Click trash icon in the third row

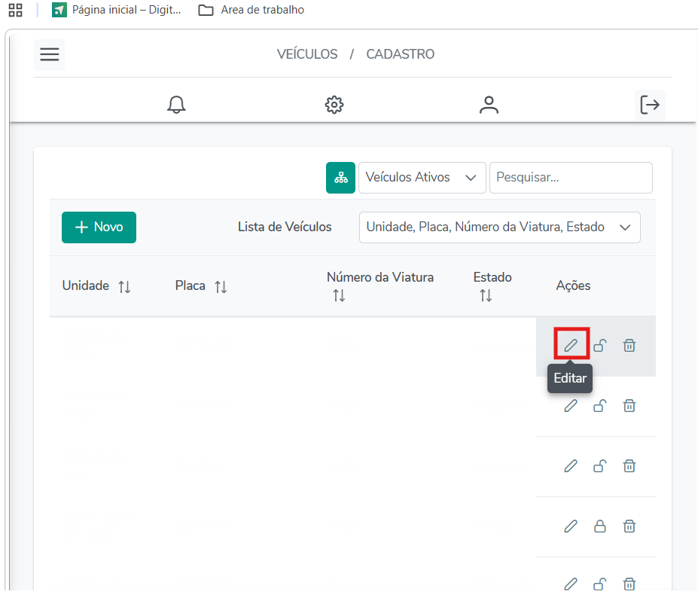[x=629, y=466]
